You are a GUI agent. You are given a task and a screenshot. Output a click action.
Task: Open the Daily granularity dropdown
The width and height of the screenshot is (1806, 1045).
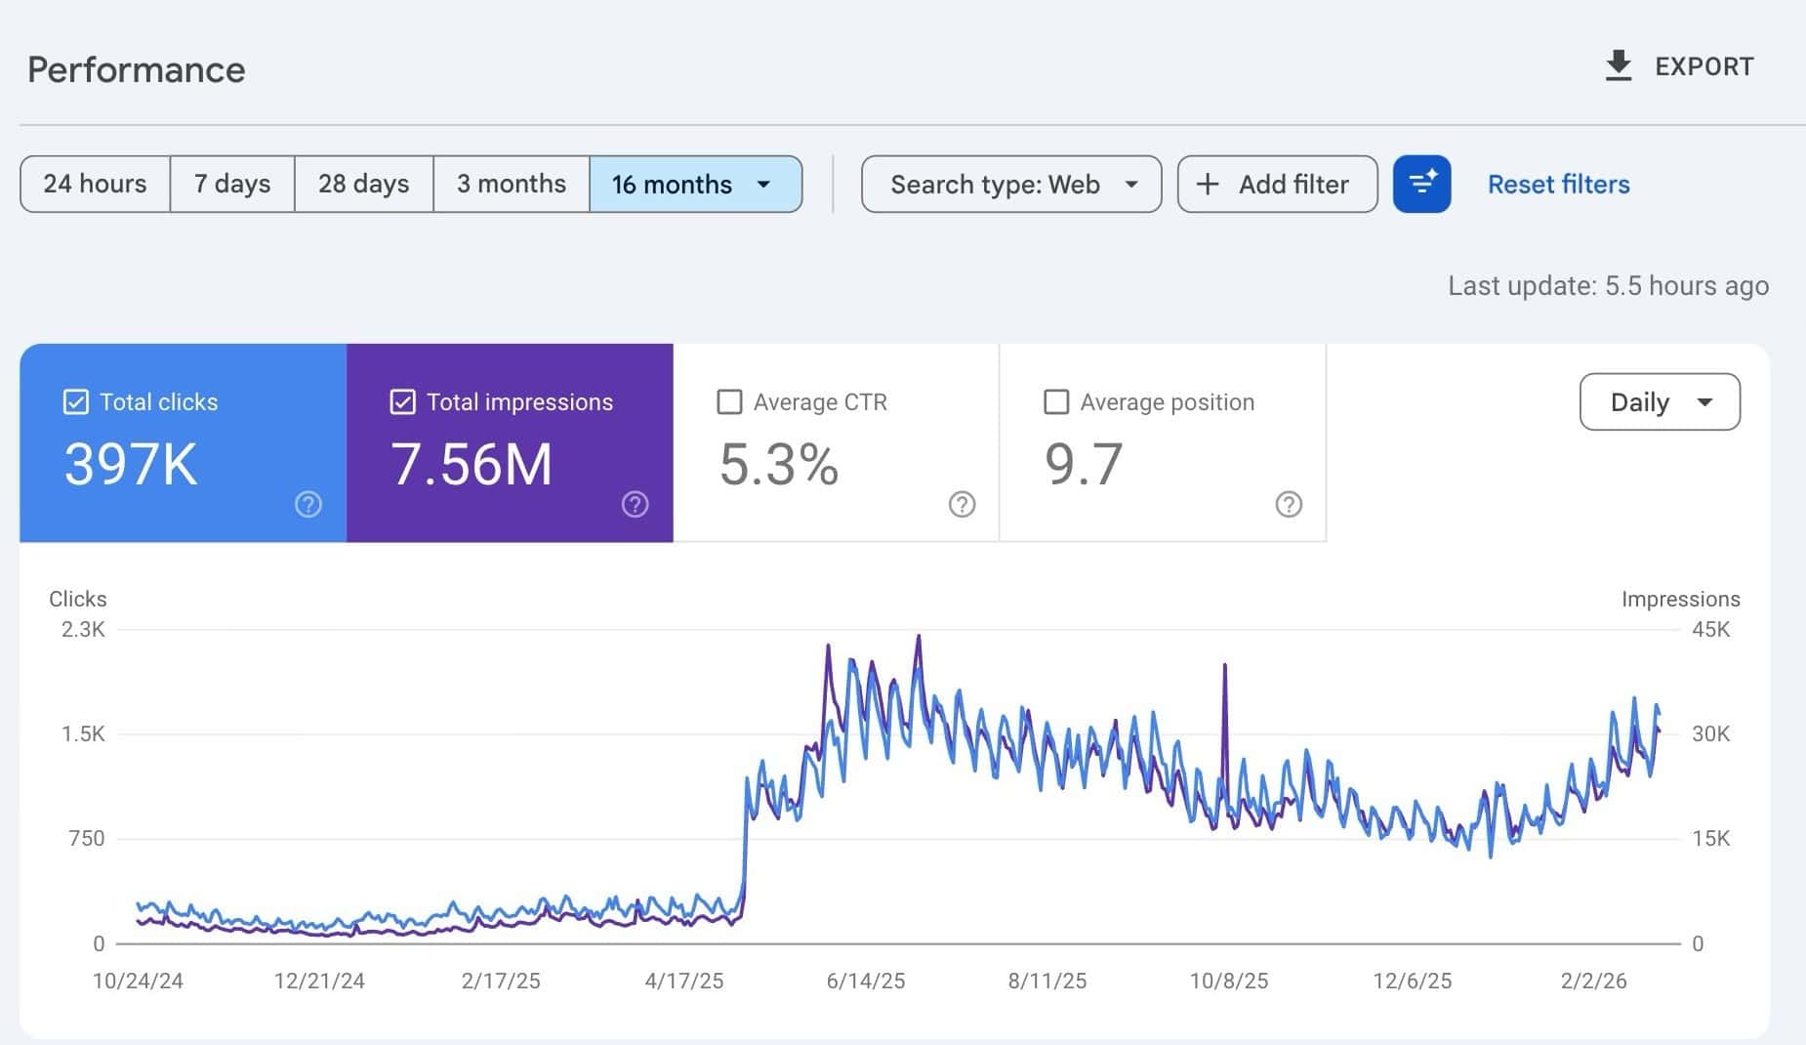pyautogui.click(x=1660, y=401)
